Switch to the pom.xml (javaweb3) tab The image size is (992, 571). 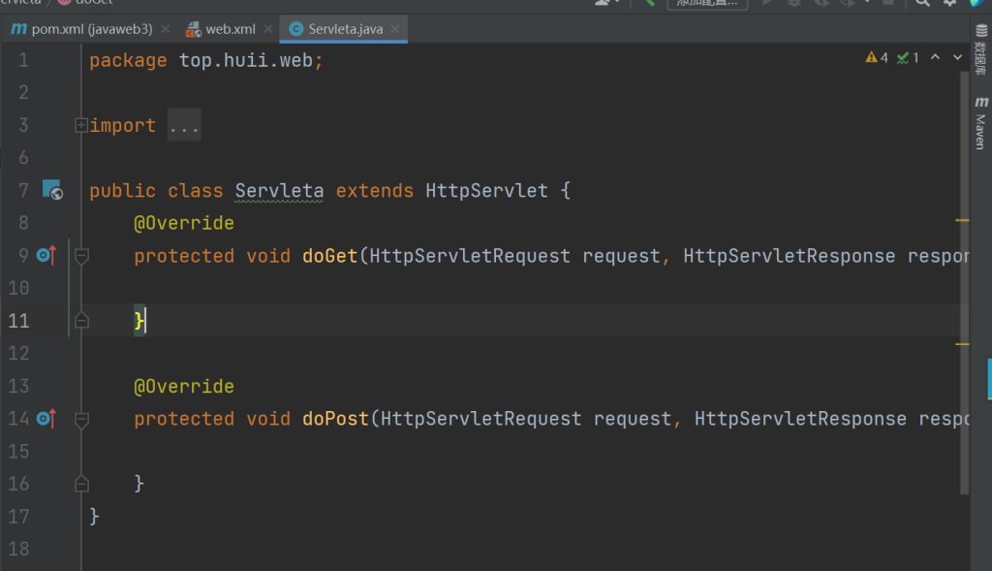[82, 29]
